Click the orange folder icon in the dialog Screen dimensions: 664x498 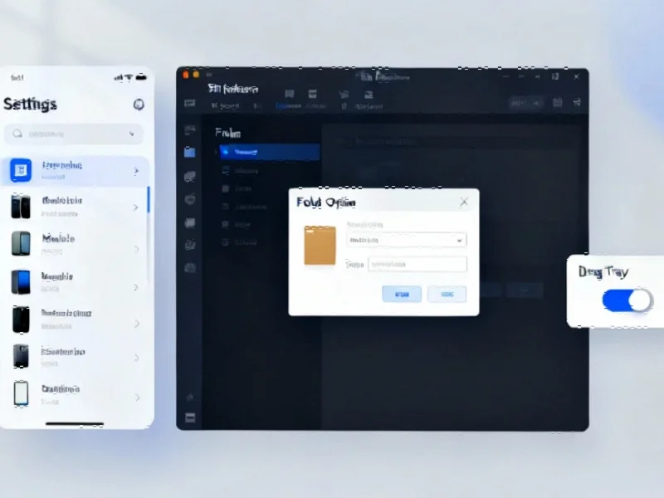(320, 246)
